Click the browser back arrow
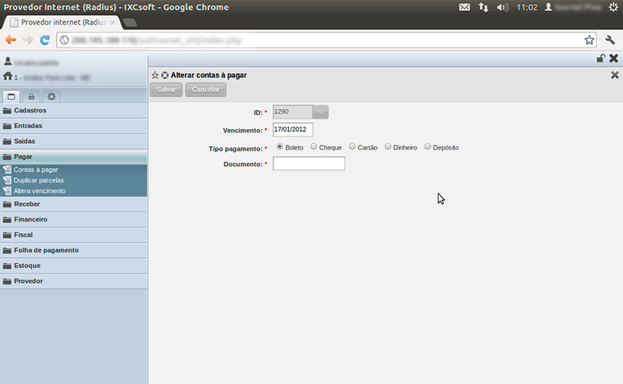623x384 pixels. coord(11,40)
